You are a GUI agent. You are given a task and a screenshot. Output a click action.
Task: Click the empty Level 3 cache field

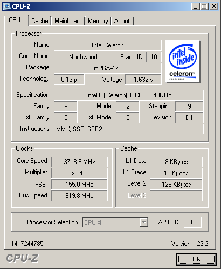(176, 196)
